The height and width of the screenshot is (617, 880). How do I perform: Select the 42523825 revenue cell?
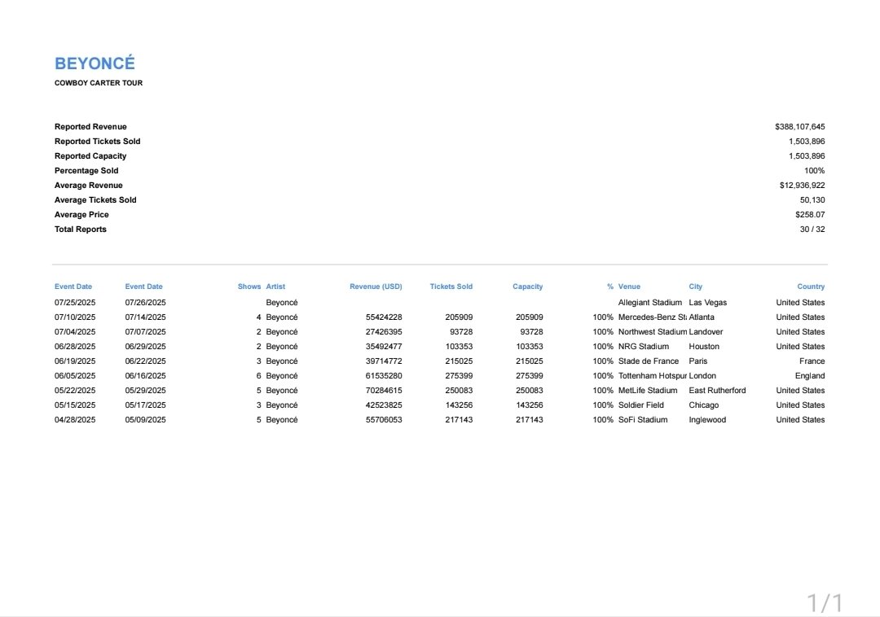pyautogui.click(x=384, y=405)
